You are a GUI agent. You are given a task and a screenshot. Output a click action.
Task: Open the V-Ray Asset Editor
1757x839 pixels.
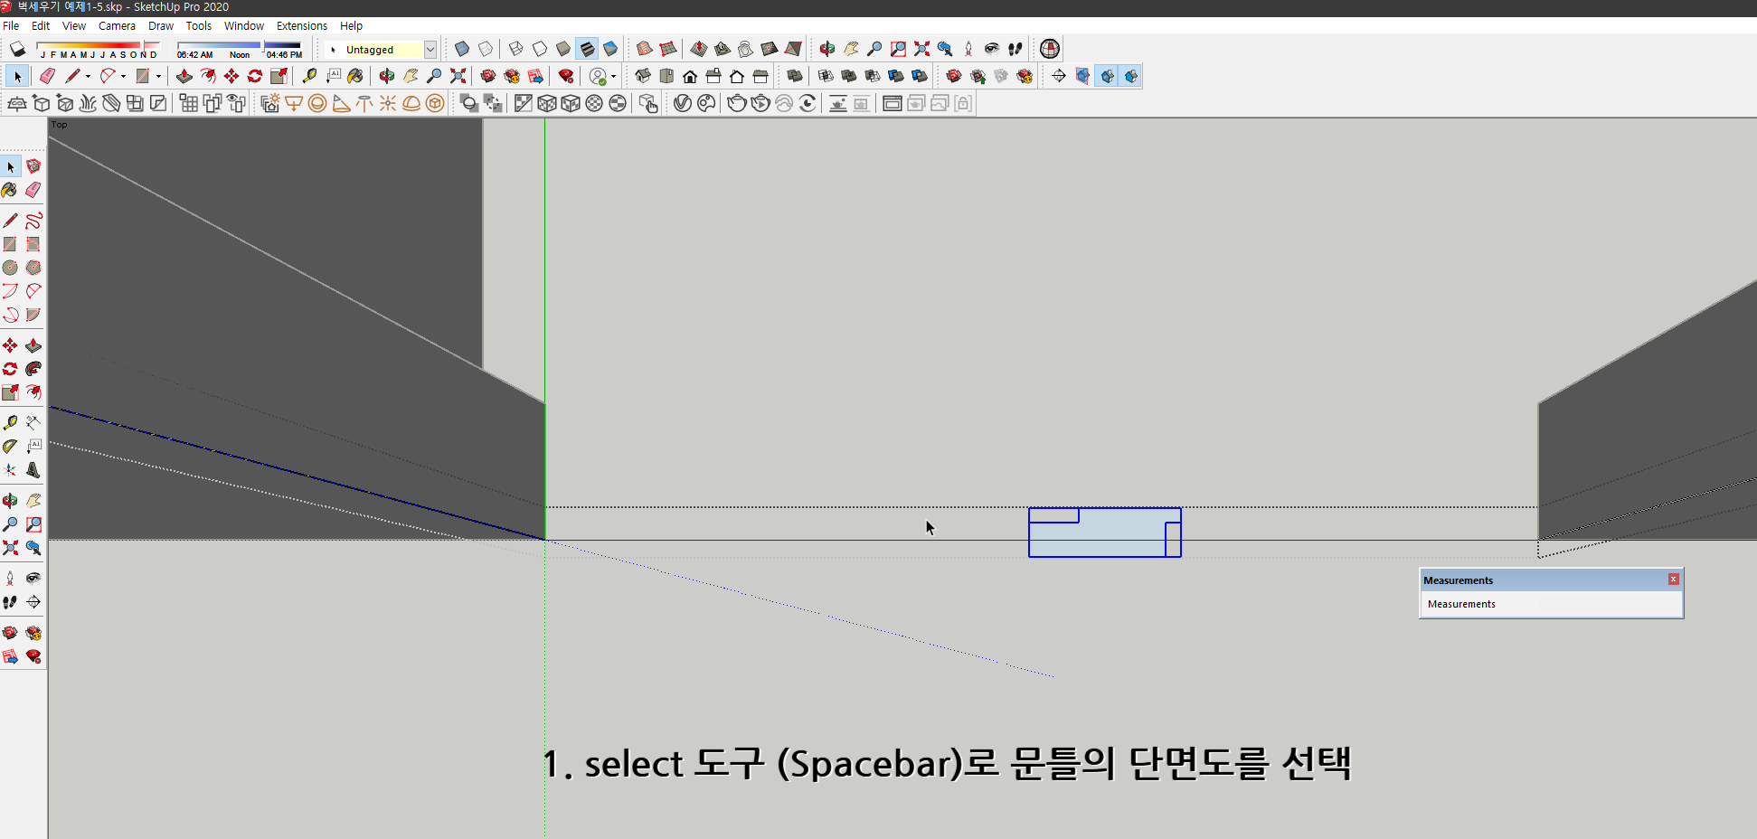point(707,103)
